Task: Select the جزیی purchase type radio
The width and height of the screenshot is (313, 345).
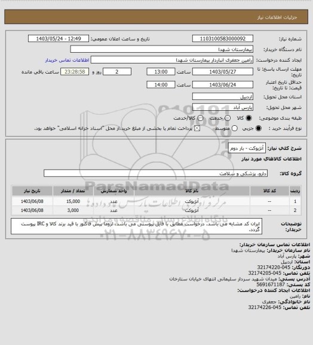Action: point(259,128)
